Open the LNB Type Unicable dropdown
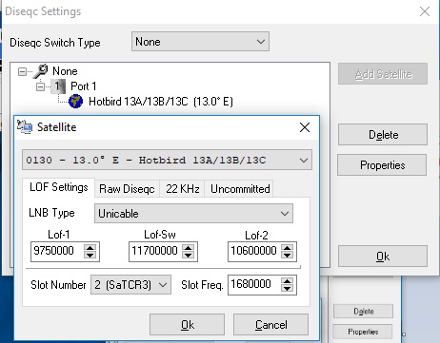The image size is (440, 343). tap(193, 214)
